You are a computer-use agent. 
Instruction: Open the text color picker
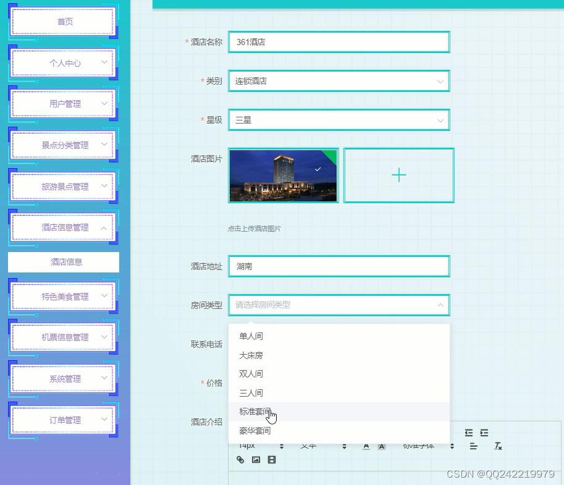click(366, 446)
